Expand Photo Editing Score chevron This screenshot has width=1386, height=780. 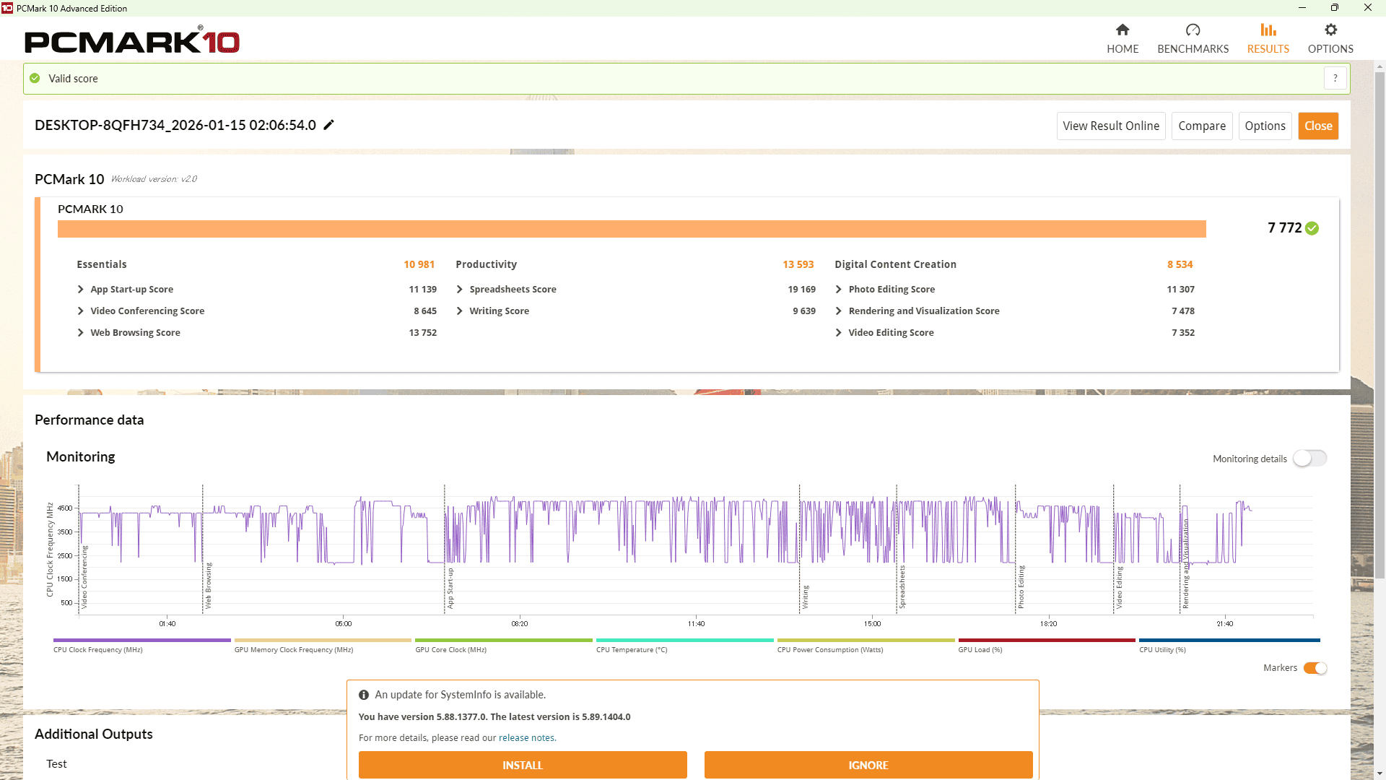point(839,289)
